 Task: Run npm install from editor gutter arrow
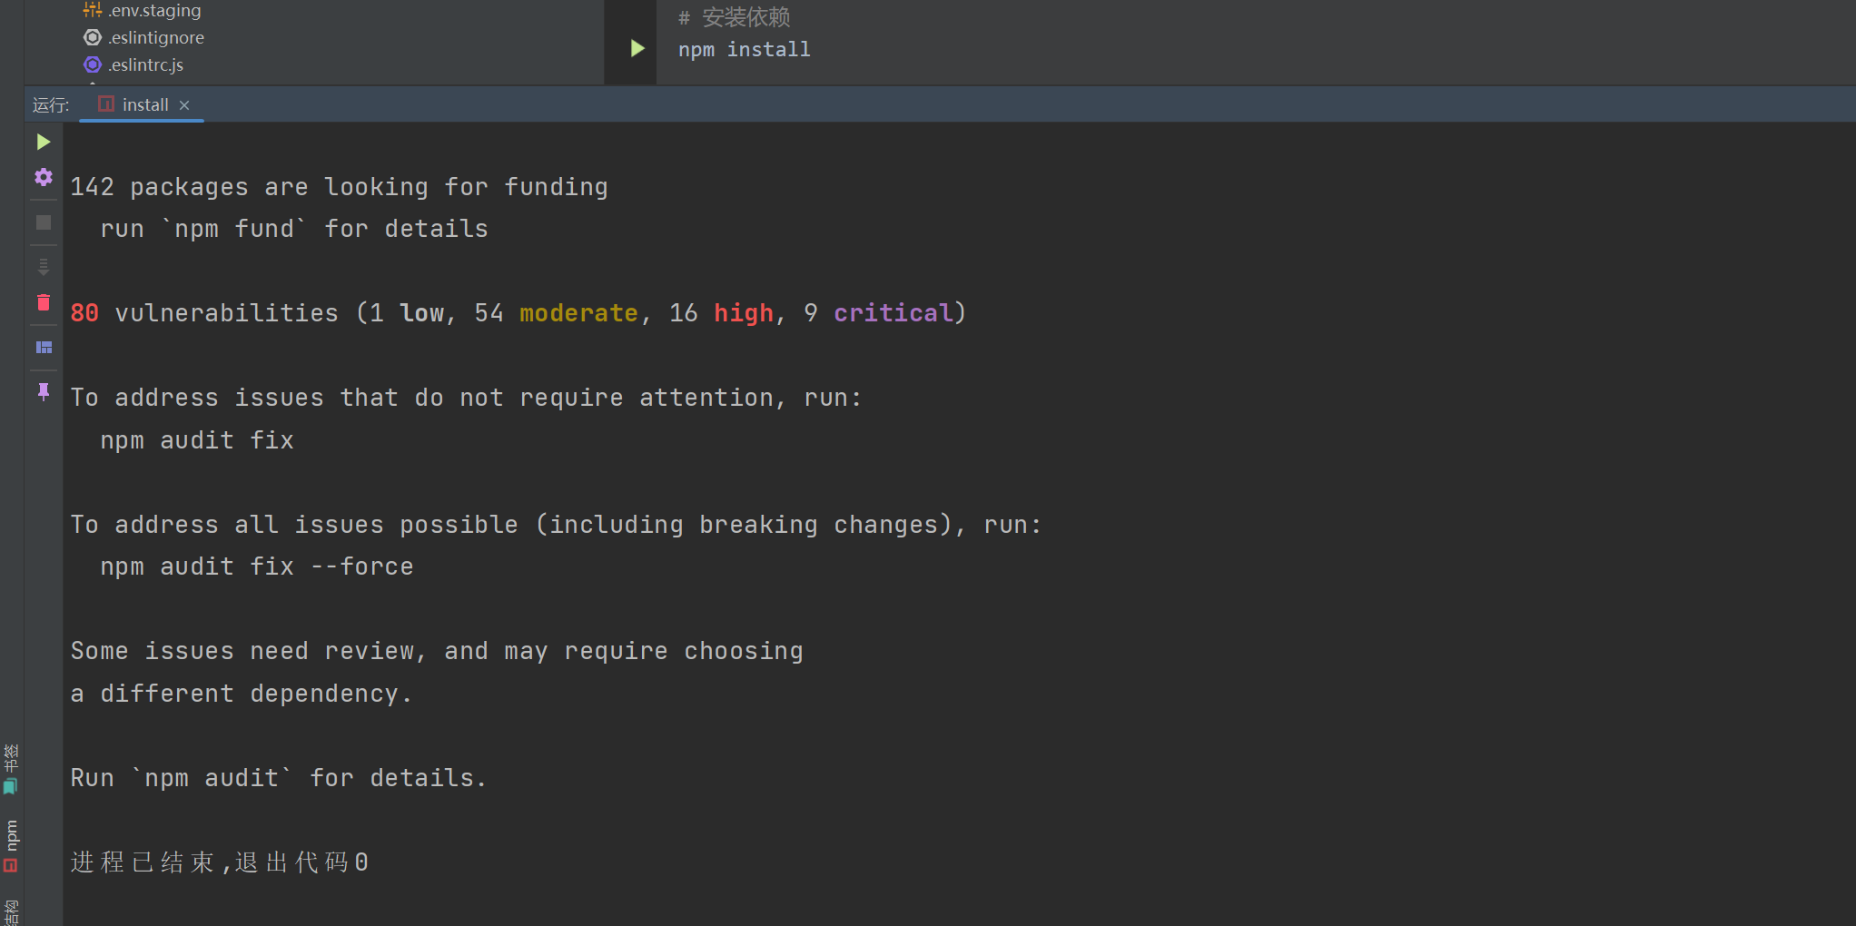[x=637, y=48]
